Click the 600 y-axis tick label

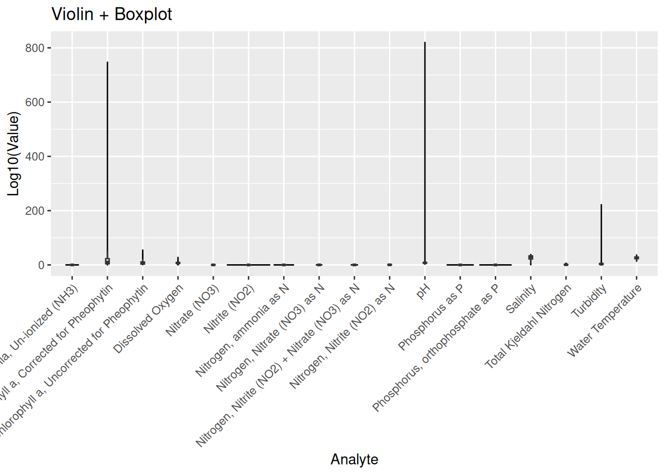pyautogui.click(x=35, y=102)
